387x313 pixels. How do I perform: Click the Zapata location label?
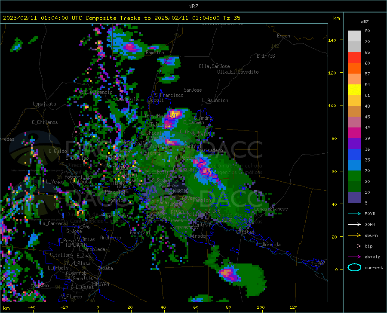coord(105,268)
